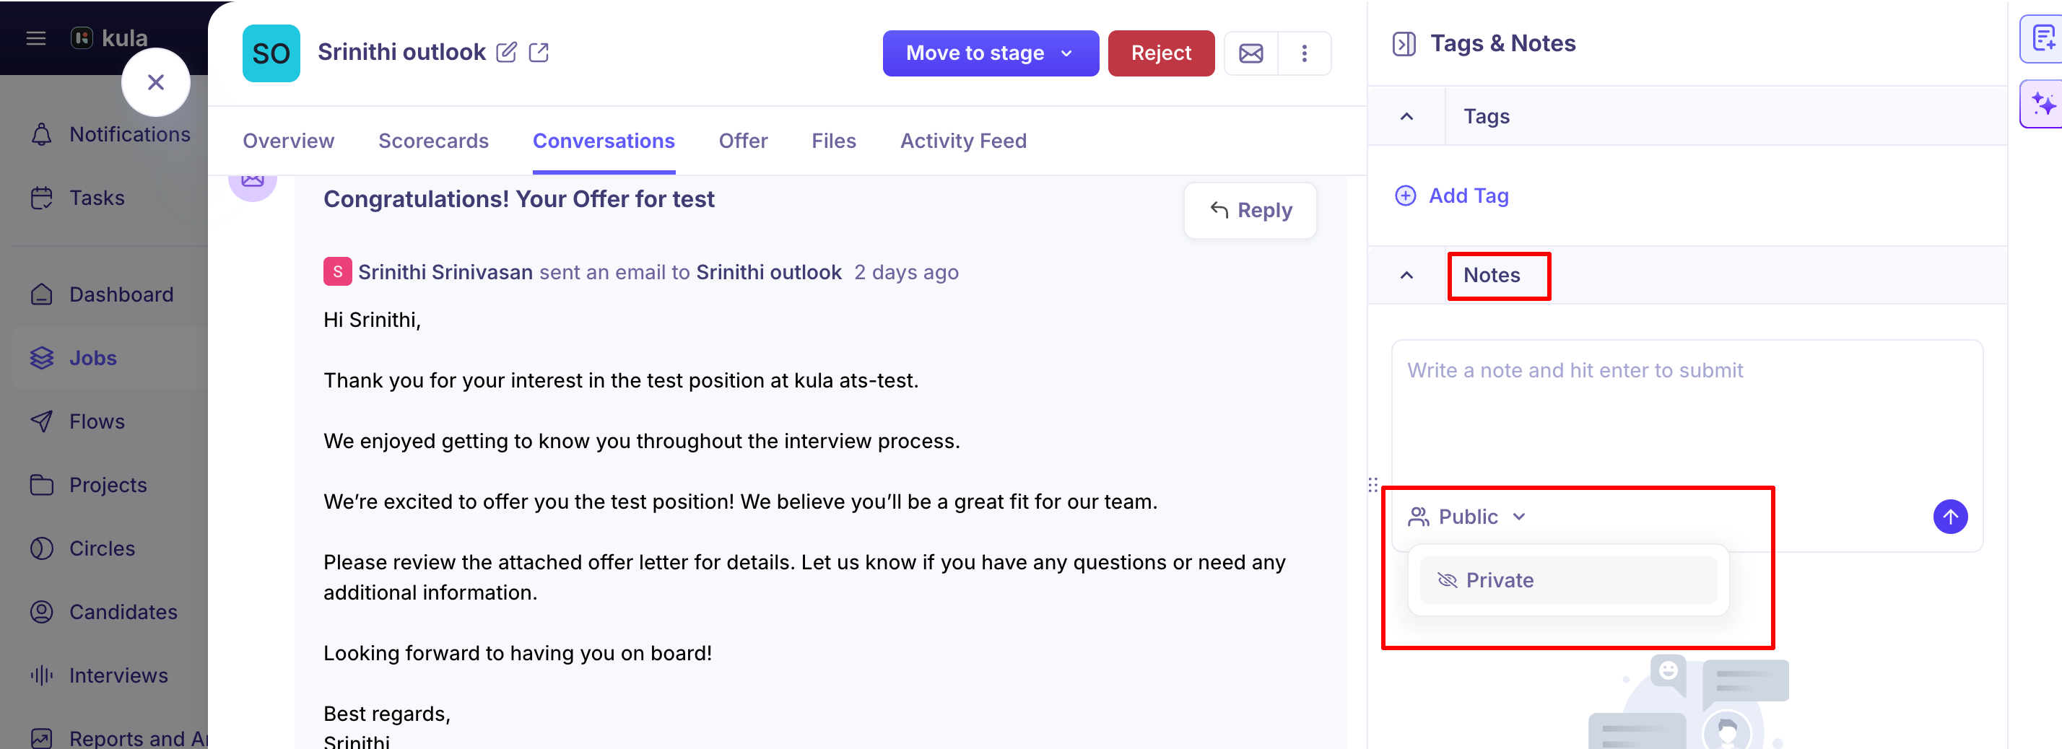This screenshot has width=2062, height=749.
Task: Open the Move to stage dropdown
Action: point(990,53)
